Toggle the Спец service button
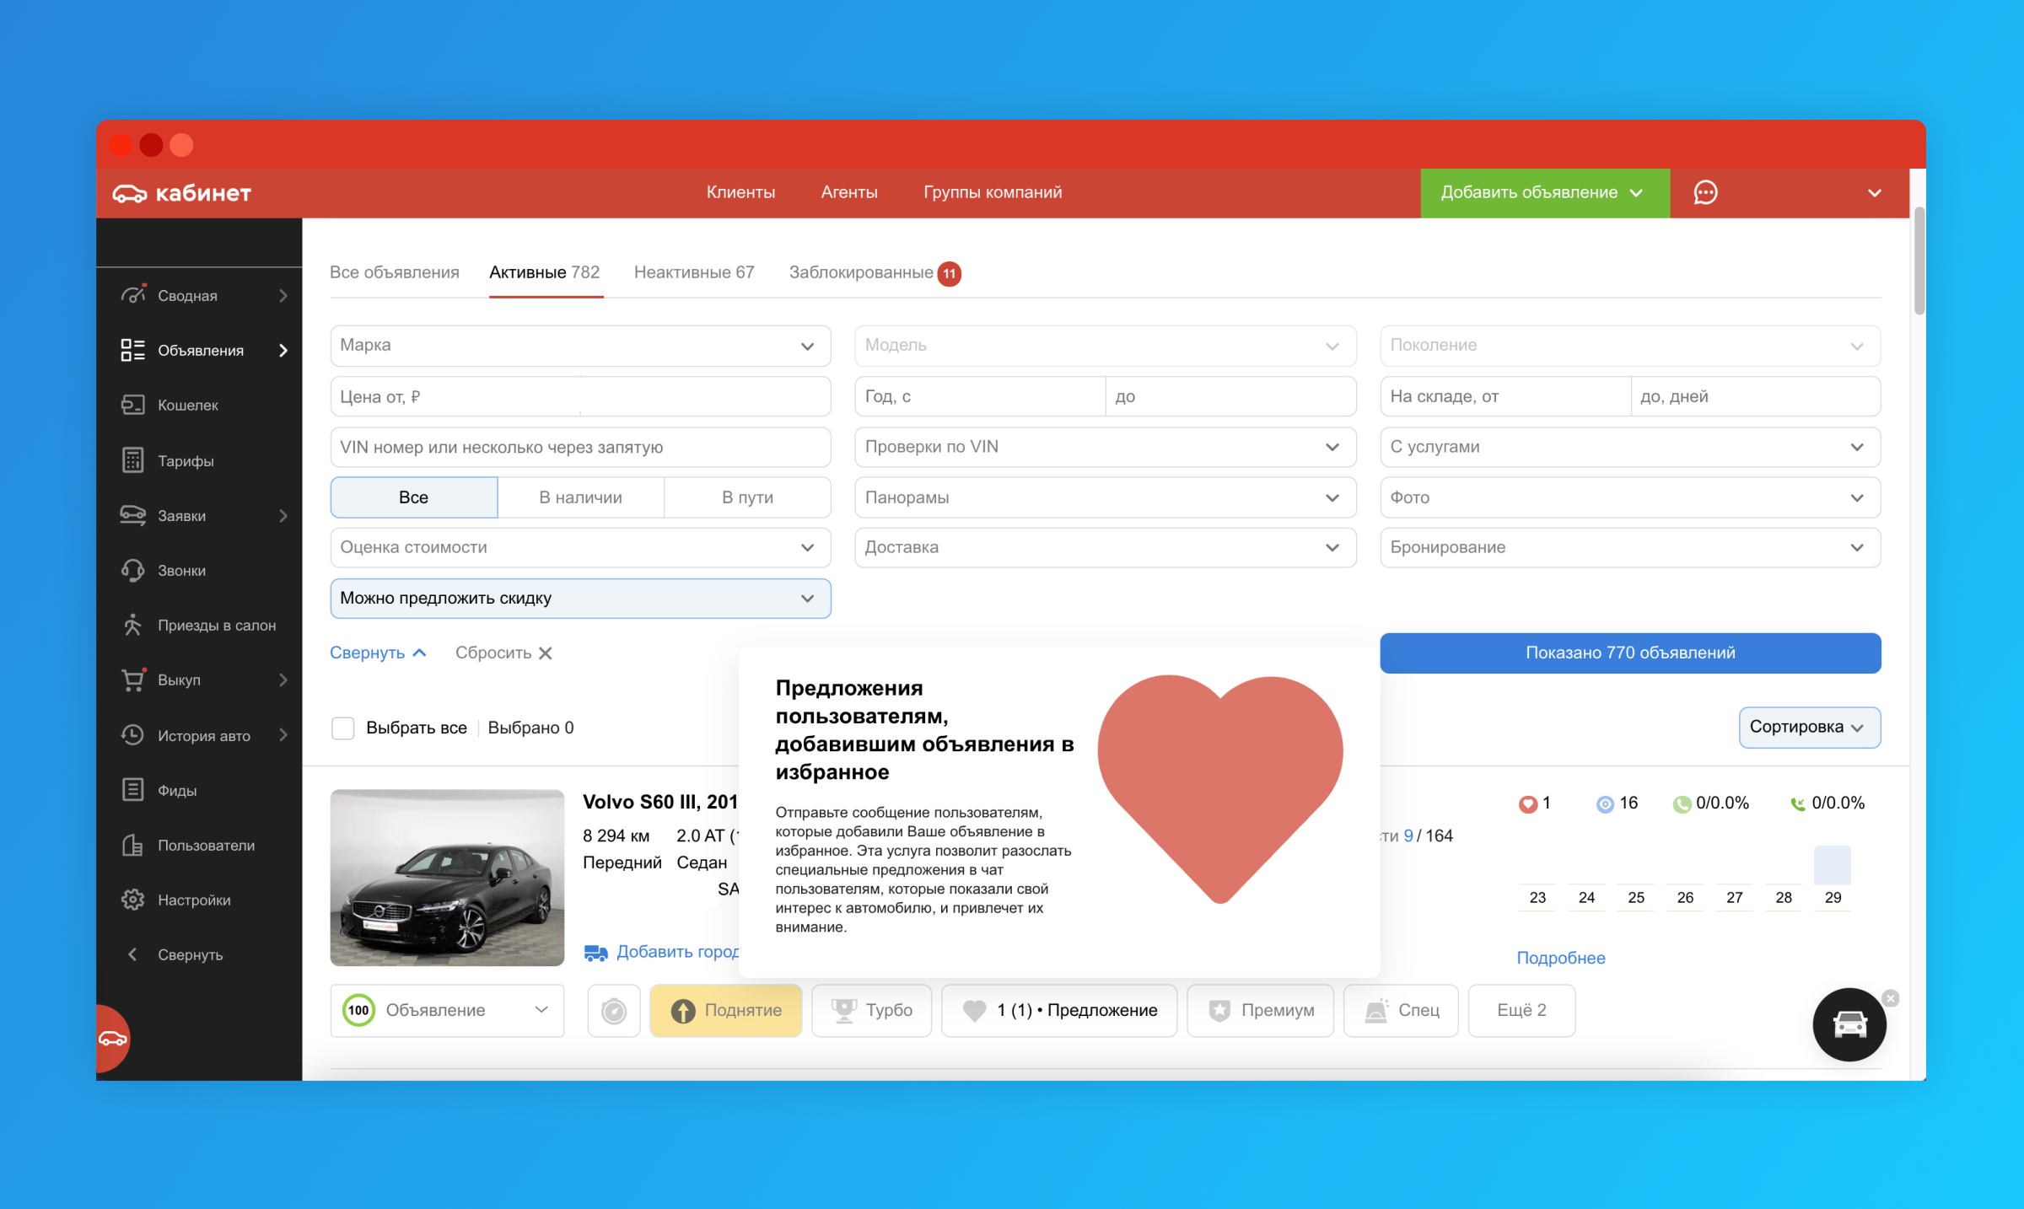2024x1209 pixels. pyautogui.click(x=1401, y=1010)
